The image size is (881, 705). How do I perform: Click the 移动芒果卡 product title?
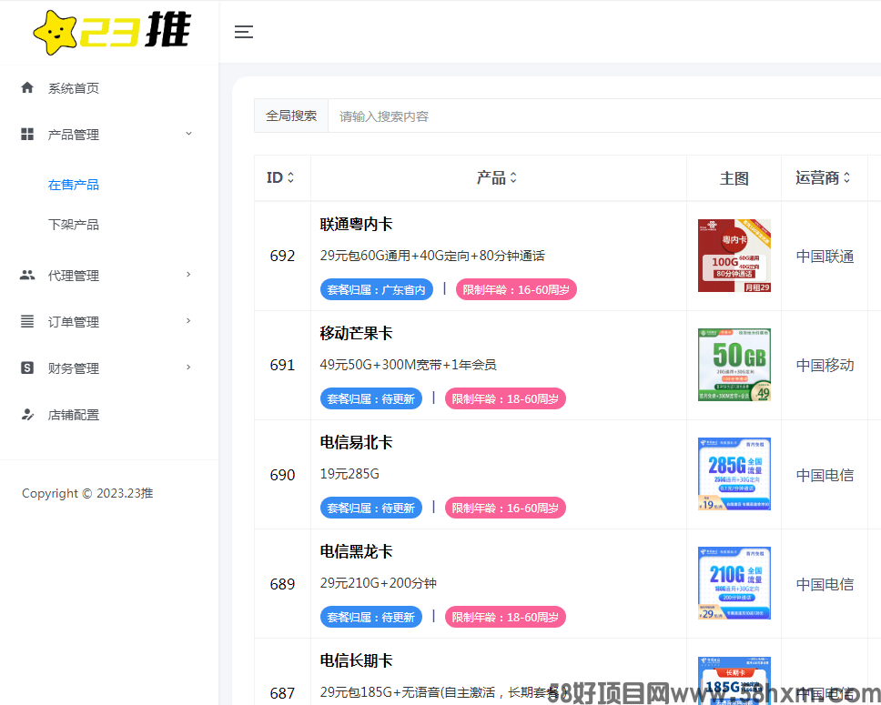(x=356, y=333)
